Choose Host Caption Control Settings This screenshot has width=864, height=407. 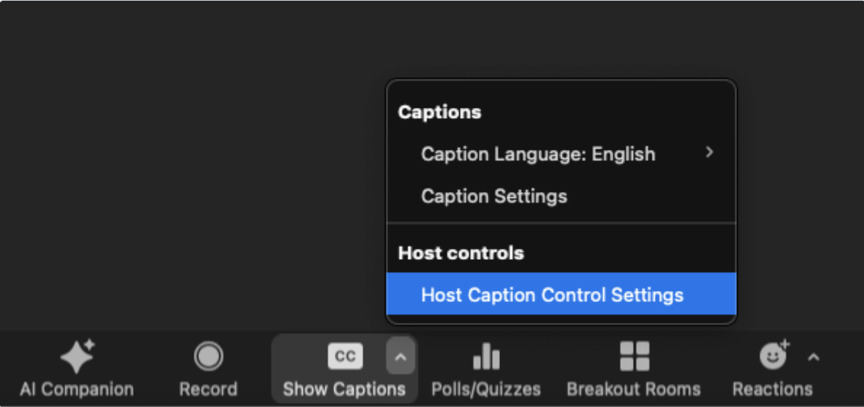pyautogui.click(x=561, y=295)
